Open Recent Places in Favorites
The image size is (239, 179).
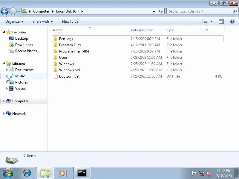(x=26, y=51)
